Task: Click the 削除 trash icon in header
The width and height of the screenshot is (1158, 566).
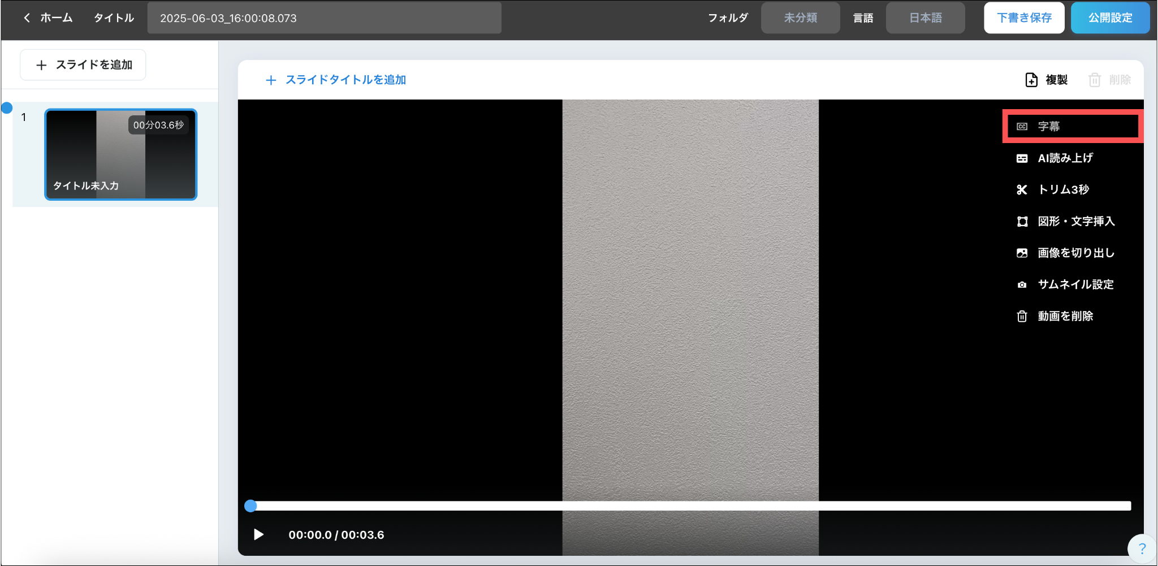Action: (x=1095, y=80)
